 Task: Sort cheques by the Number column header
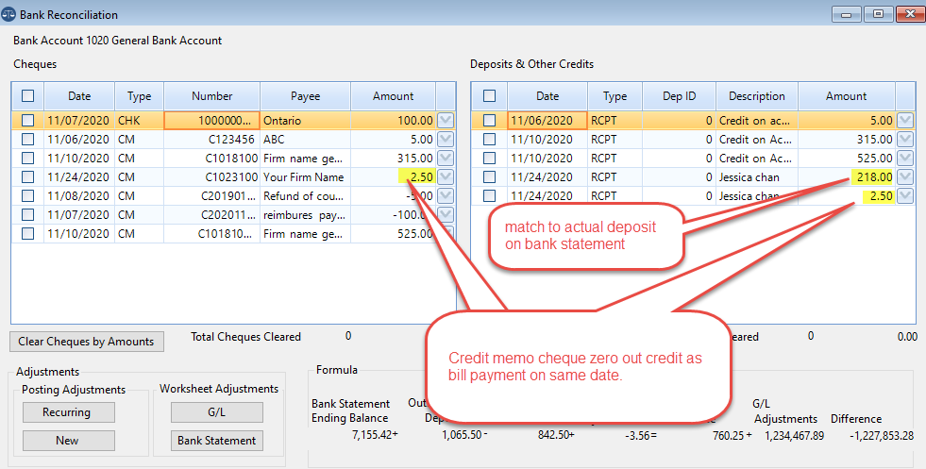212,96
